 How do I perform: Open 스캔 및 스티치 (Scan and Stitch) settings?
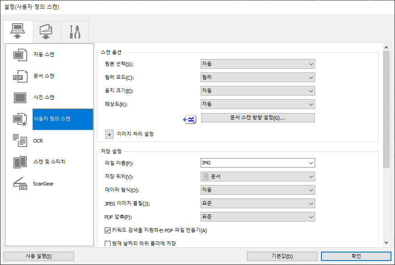tap(49, 162)
